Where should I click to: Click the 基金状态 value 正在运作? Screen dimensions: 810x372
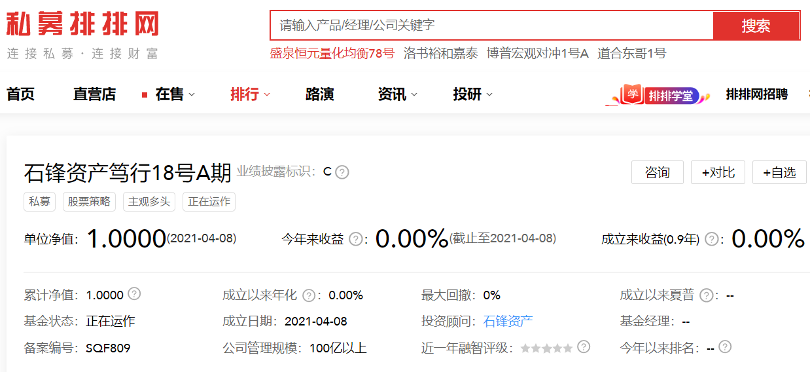click(x=111, y=321)
